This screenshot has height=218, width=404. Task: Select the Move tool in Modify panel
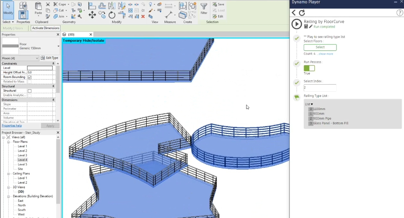pyautogui.click(x=92, y=15)
